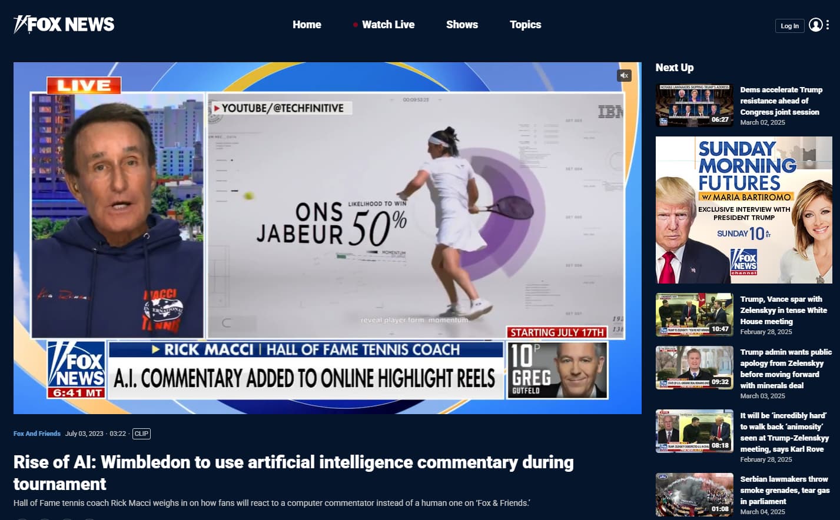Go to the Home menu item
The width and height of the screenshot is (840, 520).
pyautogui.click(x=307, y=25)
